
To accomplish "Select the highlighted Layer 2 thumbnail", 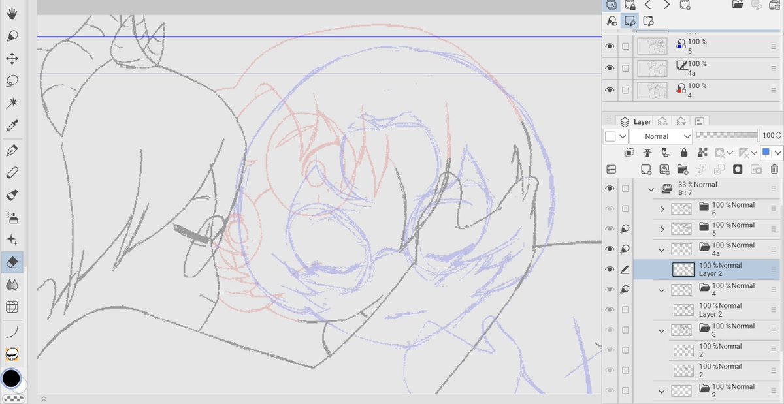I will [x=684, y=270].
